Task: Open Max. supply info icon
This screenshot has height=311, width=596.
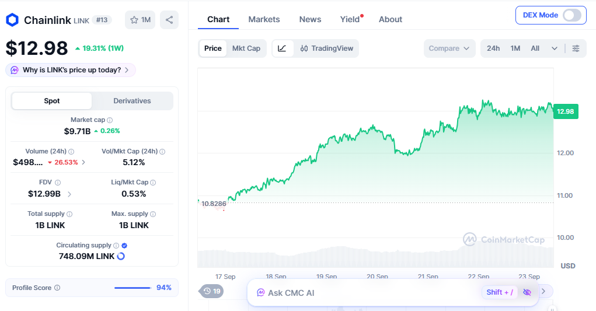Action: [153, 214]
